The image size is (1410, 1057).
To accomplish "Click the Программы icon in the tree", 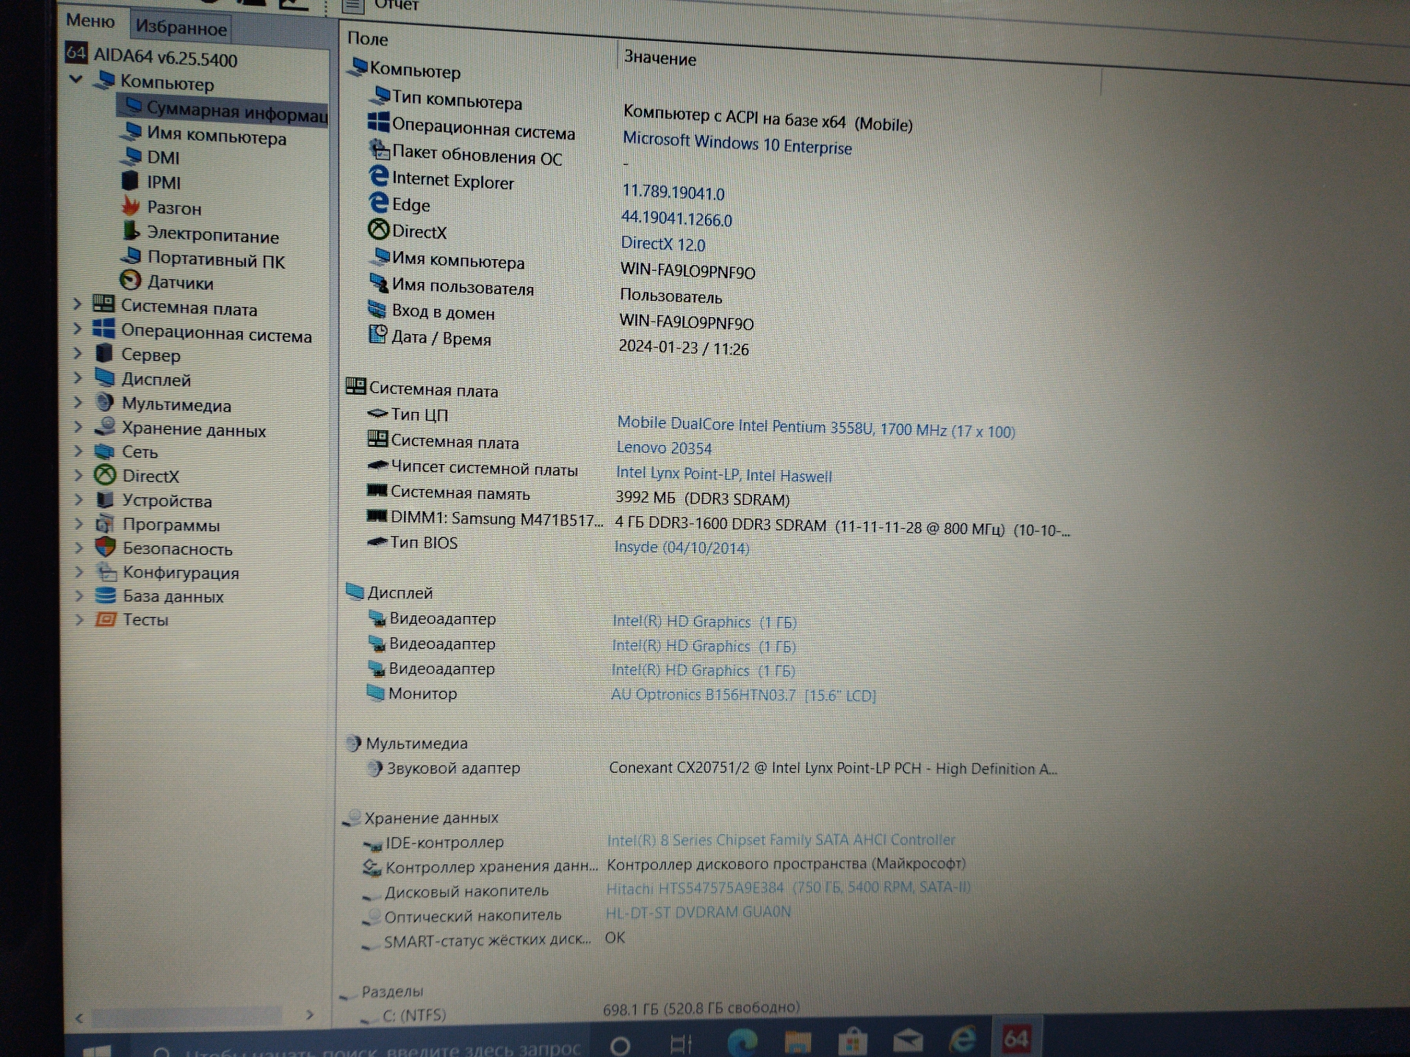I will point(104,524).
